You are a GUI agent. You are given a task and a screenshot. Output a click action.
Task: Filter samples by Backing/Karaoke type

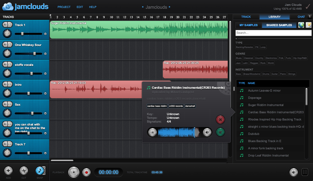click(244, 47)
